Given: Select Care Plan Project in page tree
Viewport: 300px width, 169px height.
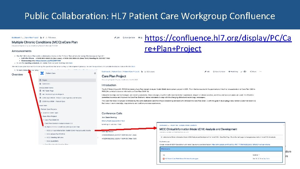Looking at the screenshot, I should (x=50, y=116).
